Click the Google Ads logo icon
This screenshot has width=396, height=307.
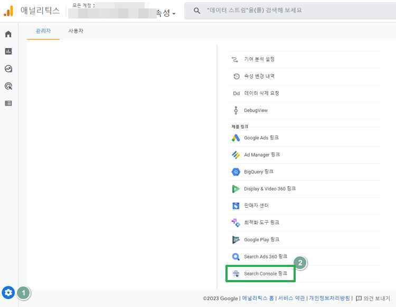[236, 138]
